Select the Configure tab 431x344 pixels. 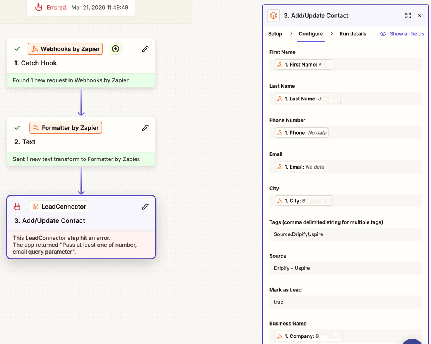[x=311, y=34]
